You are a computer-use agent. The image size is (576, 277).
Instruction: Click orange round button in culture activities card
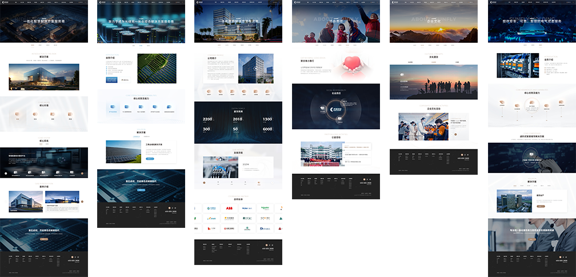coord(455,135)
